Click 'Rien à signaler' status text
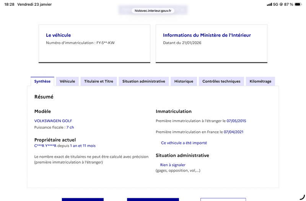 click(x=173, y=165)
